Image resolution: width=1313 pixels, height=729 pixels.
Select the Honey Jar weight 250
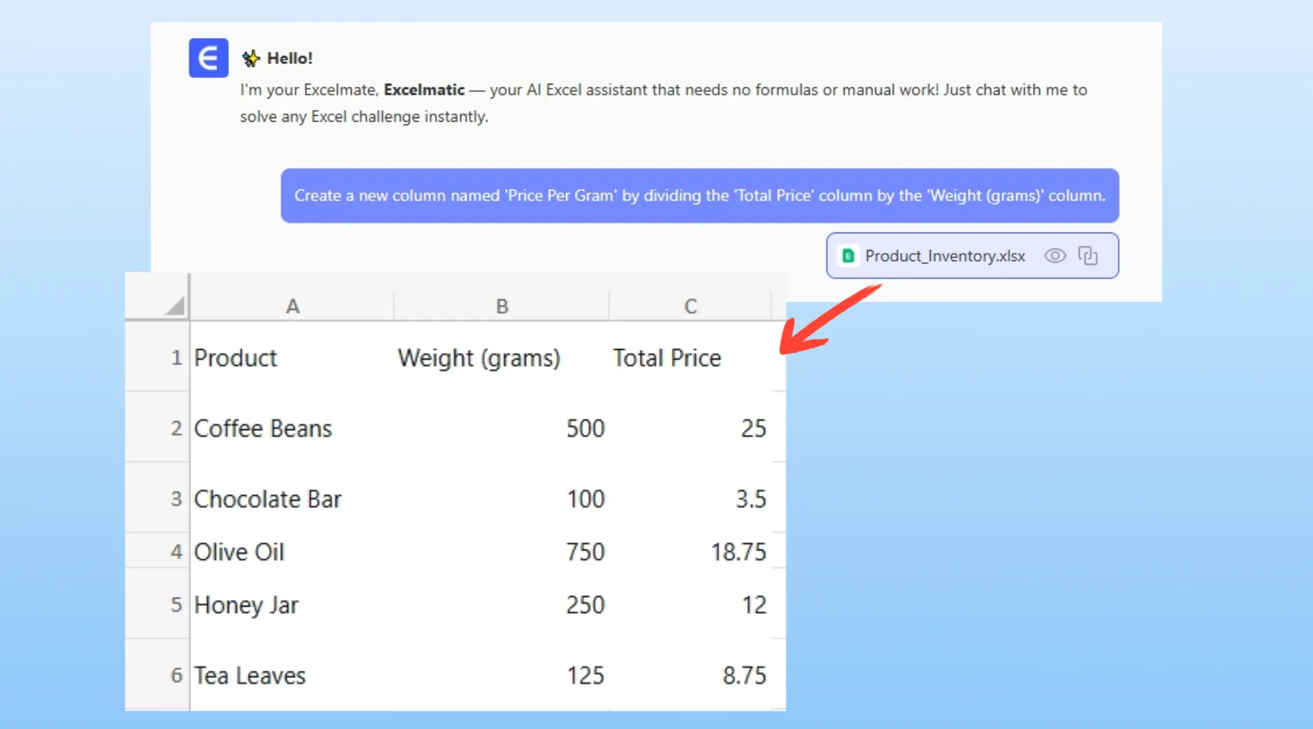[585, 604]
